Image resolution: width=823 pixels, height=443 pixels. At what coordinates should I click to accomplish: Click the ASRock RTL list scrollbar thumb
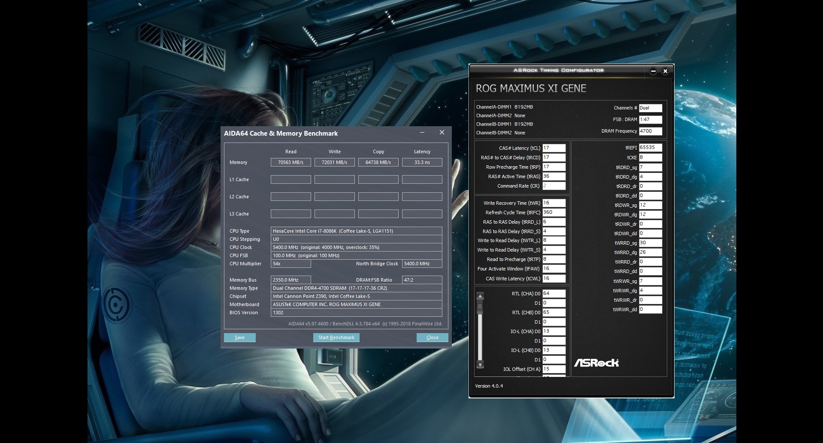point(480,307)
